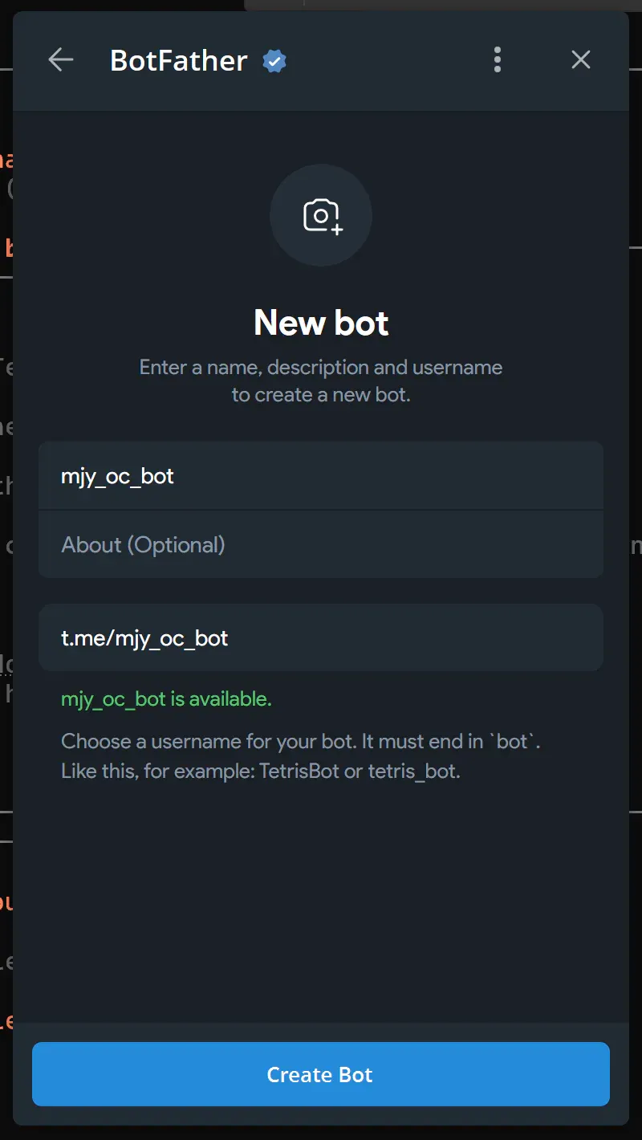Viewport: 642px width, 1140px height.
Task: Click into the About (Optional) field
Action: point(321,544)
